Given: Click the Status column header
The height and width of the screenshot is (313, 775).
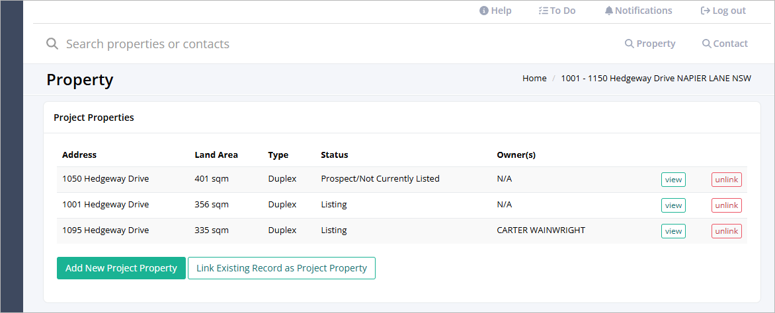Looking at the screenshot, I should click(x=334, y=155).
